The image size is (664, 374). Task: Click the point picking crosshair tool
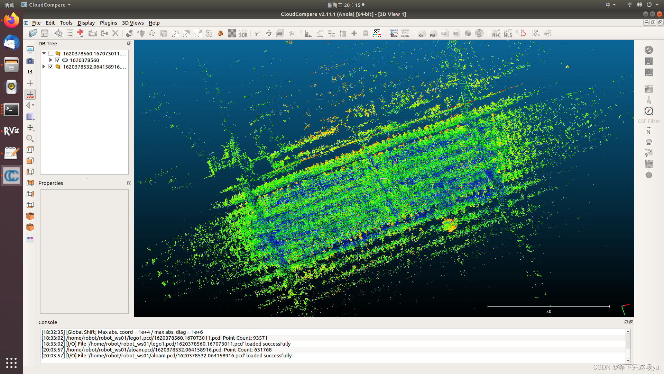58,33
